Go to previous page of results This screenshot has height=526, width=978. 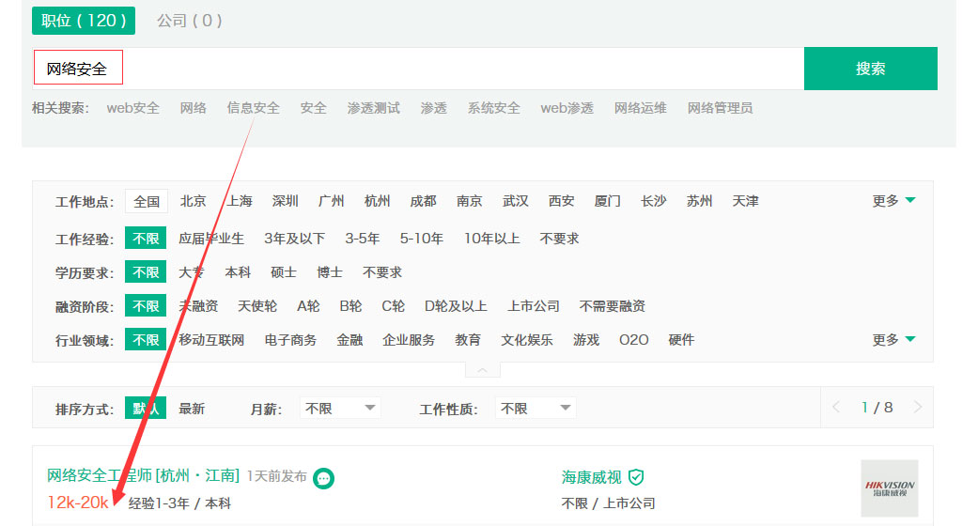point(837,408)
